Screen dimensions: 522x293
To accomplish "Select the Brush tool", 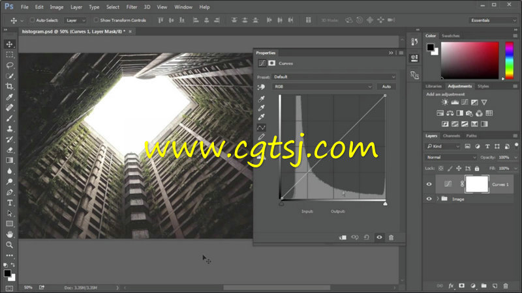I will pos(9,119).
